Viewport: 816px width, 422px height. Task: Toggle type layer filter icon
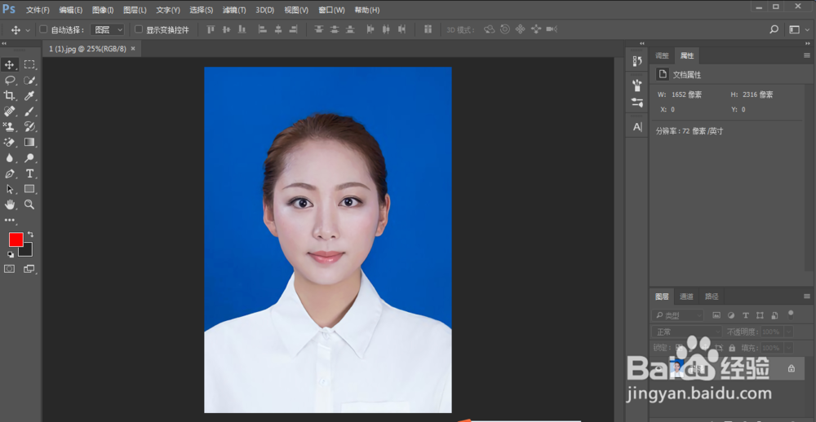(x=746, y=315)
